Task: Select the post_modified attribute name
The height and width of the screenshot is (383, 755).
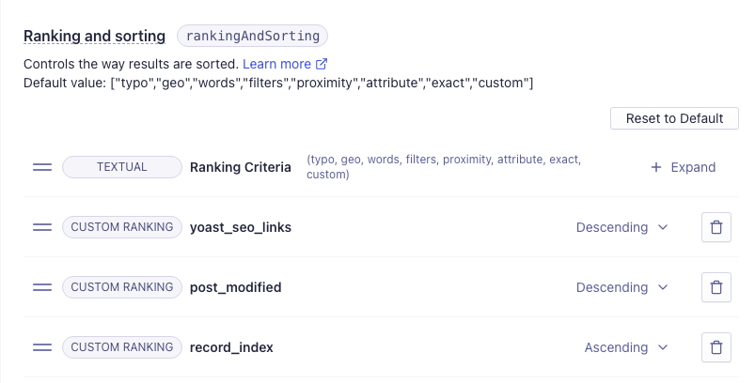Action: click(235, 287)
